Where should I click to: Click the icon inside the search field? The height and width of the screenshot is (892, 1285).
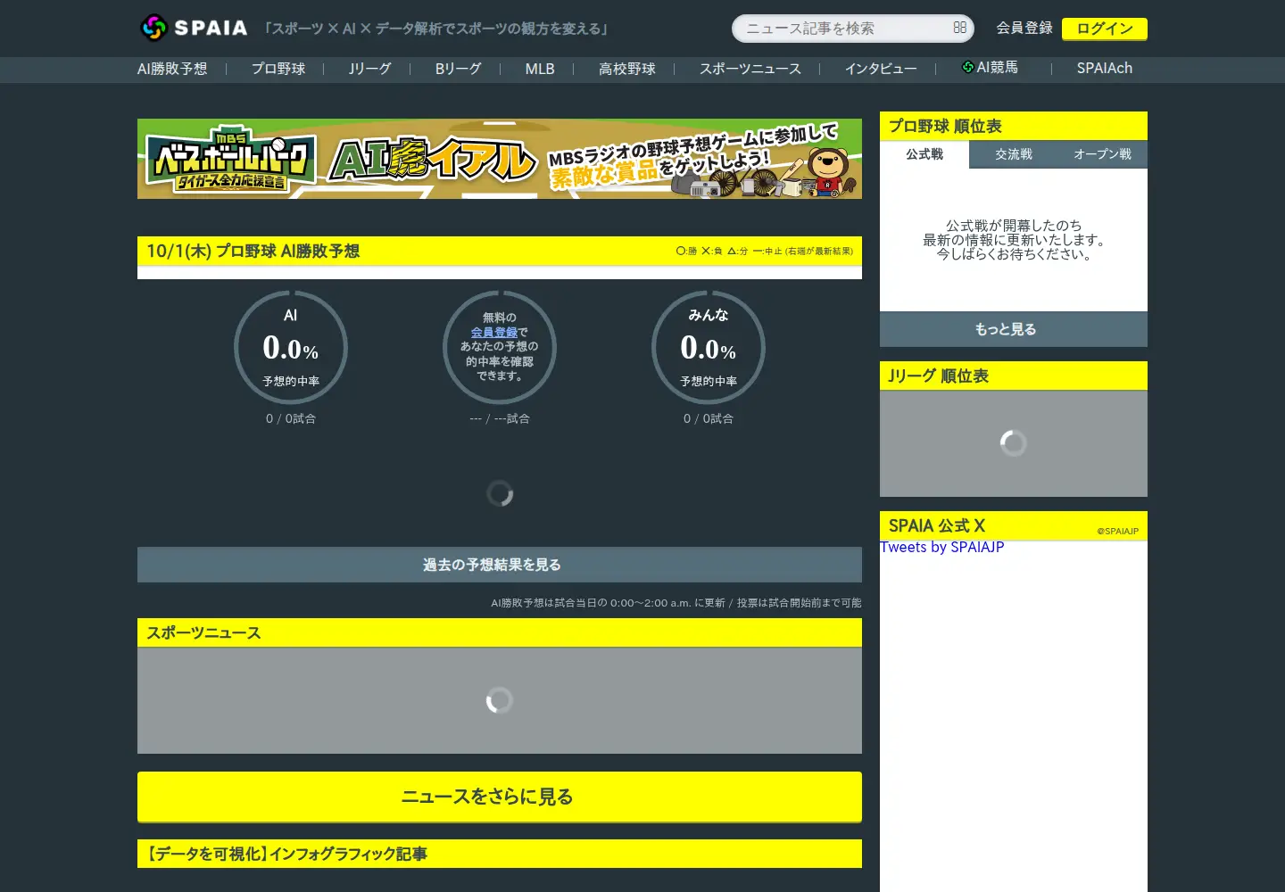pyautogui.click(x=959, y=29)
